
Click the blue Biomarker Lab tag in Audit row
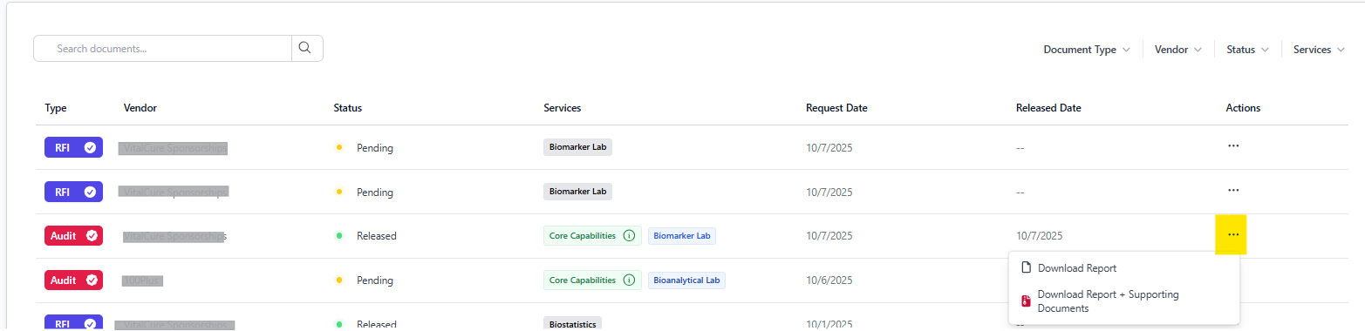click(682, 236)
